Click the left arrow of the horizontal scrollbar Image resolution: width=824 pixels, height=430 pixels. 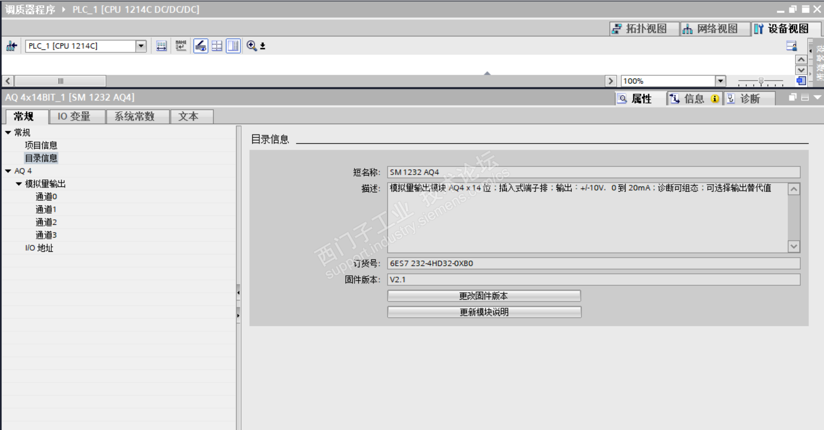pyautogui.click(x=8, y=81)
